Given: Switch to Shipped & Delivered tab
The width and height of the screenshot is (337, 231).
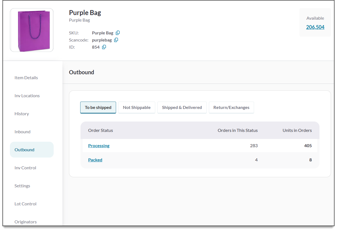Looking at the screenshot, I should click(x=182, y=107).
